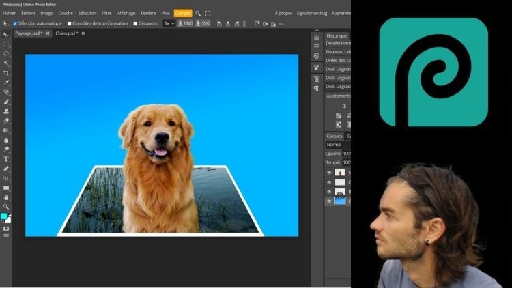This screenshot has width=512, height=288.
Task: Open the 1x export scale dropdown
Action: coord(169,23)
